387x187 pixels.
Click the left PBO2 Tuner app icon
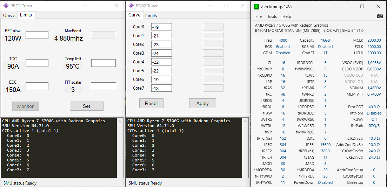(x=6, y=6)
